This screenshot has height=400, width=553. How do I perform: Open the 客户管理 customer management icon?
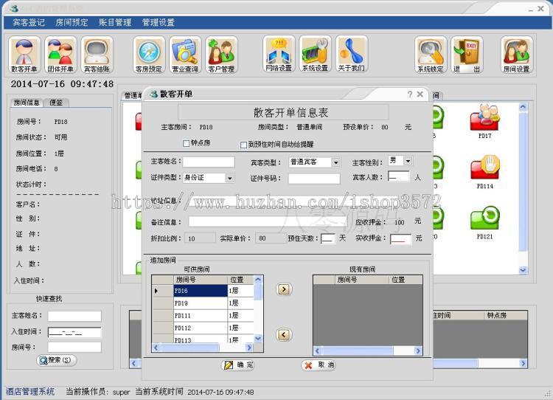[x=221, y=55]
